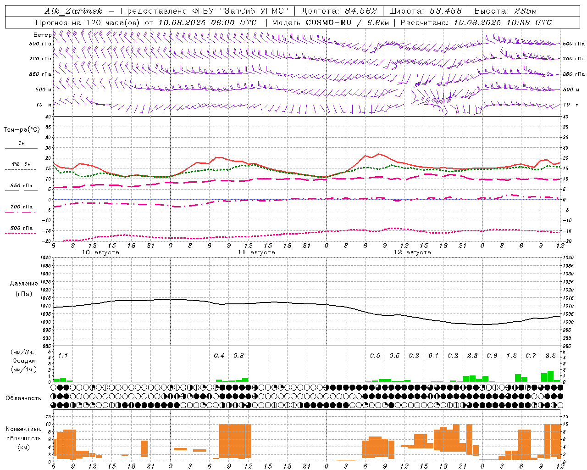
Task: Click the 'Высота: 235м' value
Action: click(x=505, y=11)
